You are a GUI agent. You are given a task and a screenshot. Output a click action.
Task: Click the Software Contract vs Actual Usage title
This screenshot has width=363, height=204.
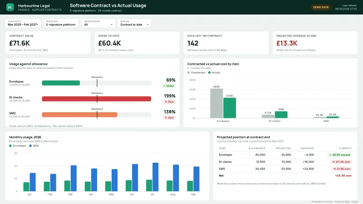(108, 5)
